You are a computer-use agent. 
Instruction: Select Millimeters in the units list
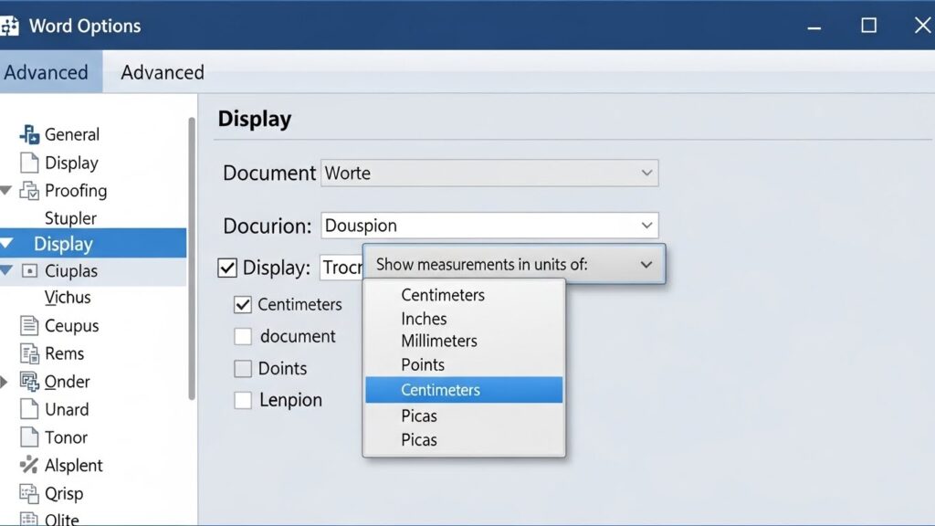tap(438, 341)
